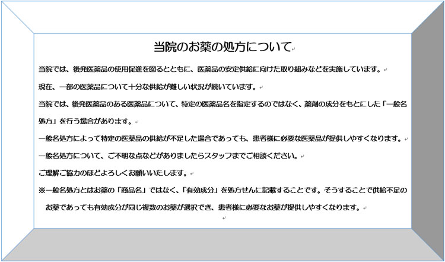Click the line ご理解ご協力のほどよろしくお願いいたします
445x262 pixels.
(x=113, y=173)
